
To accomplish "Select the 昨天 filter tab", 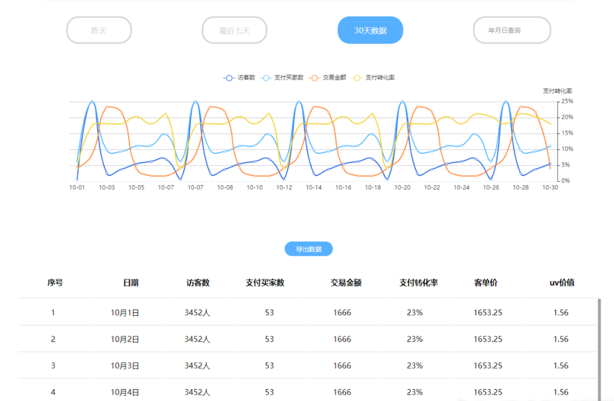I will pos(99,30).
